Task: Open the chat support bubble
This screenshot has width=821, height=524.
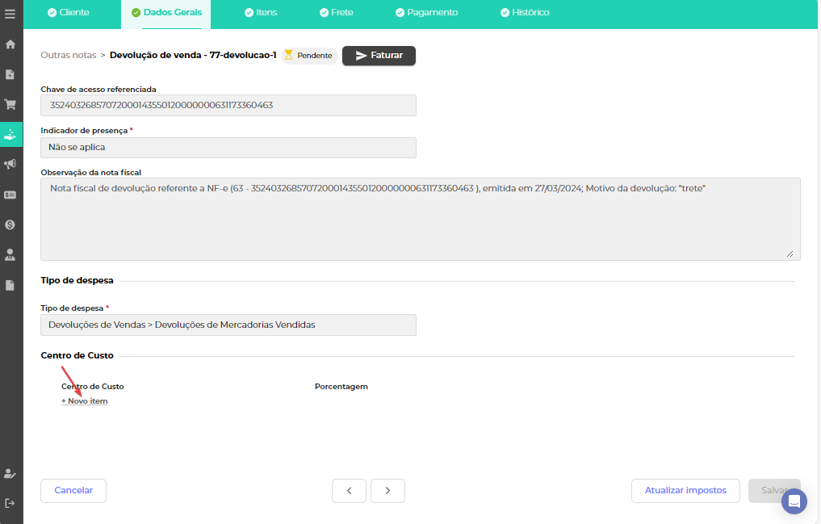Action: tap(794, 501)
